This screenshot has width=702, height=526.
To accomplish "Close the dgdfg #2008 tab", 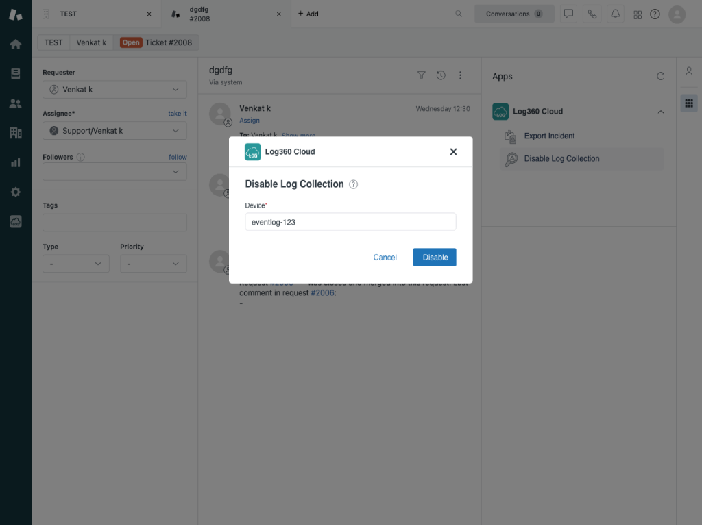I will (x=278, y=14).
